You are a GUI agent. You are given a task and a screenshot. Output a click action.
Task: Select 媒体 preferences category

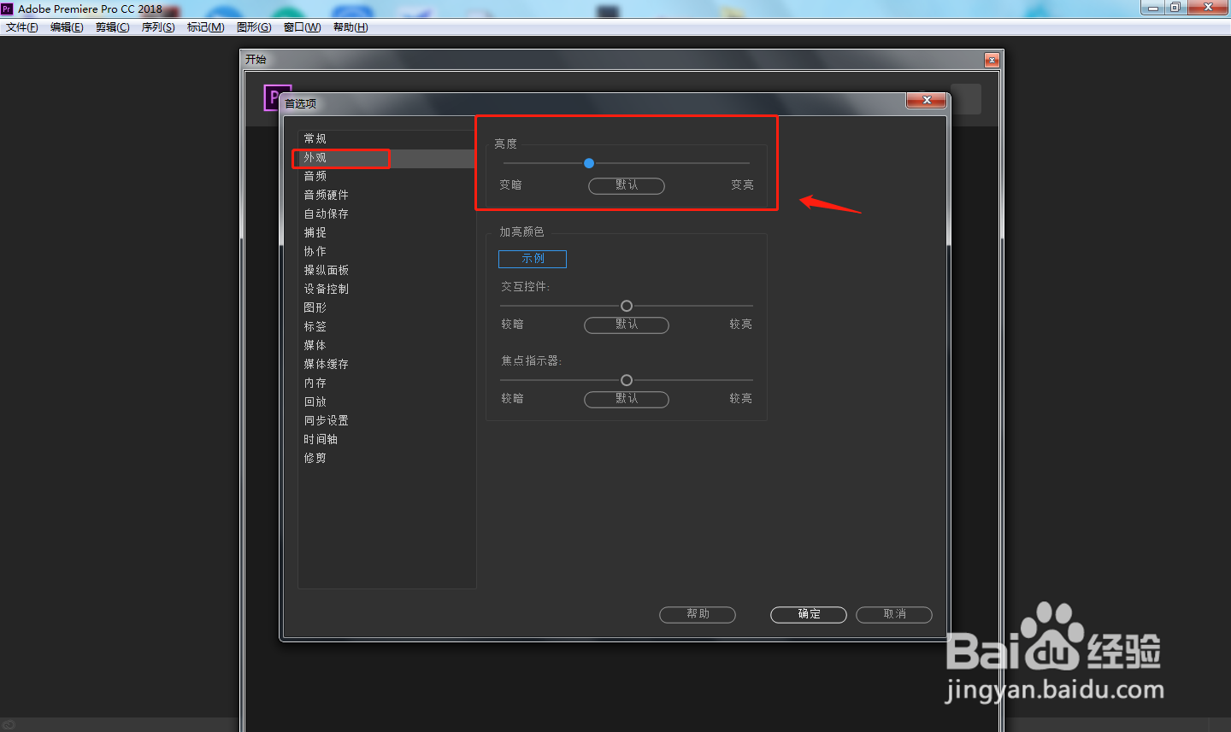click(386, 345)
